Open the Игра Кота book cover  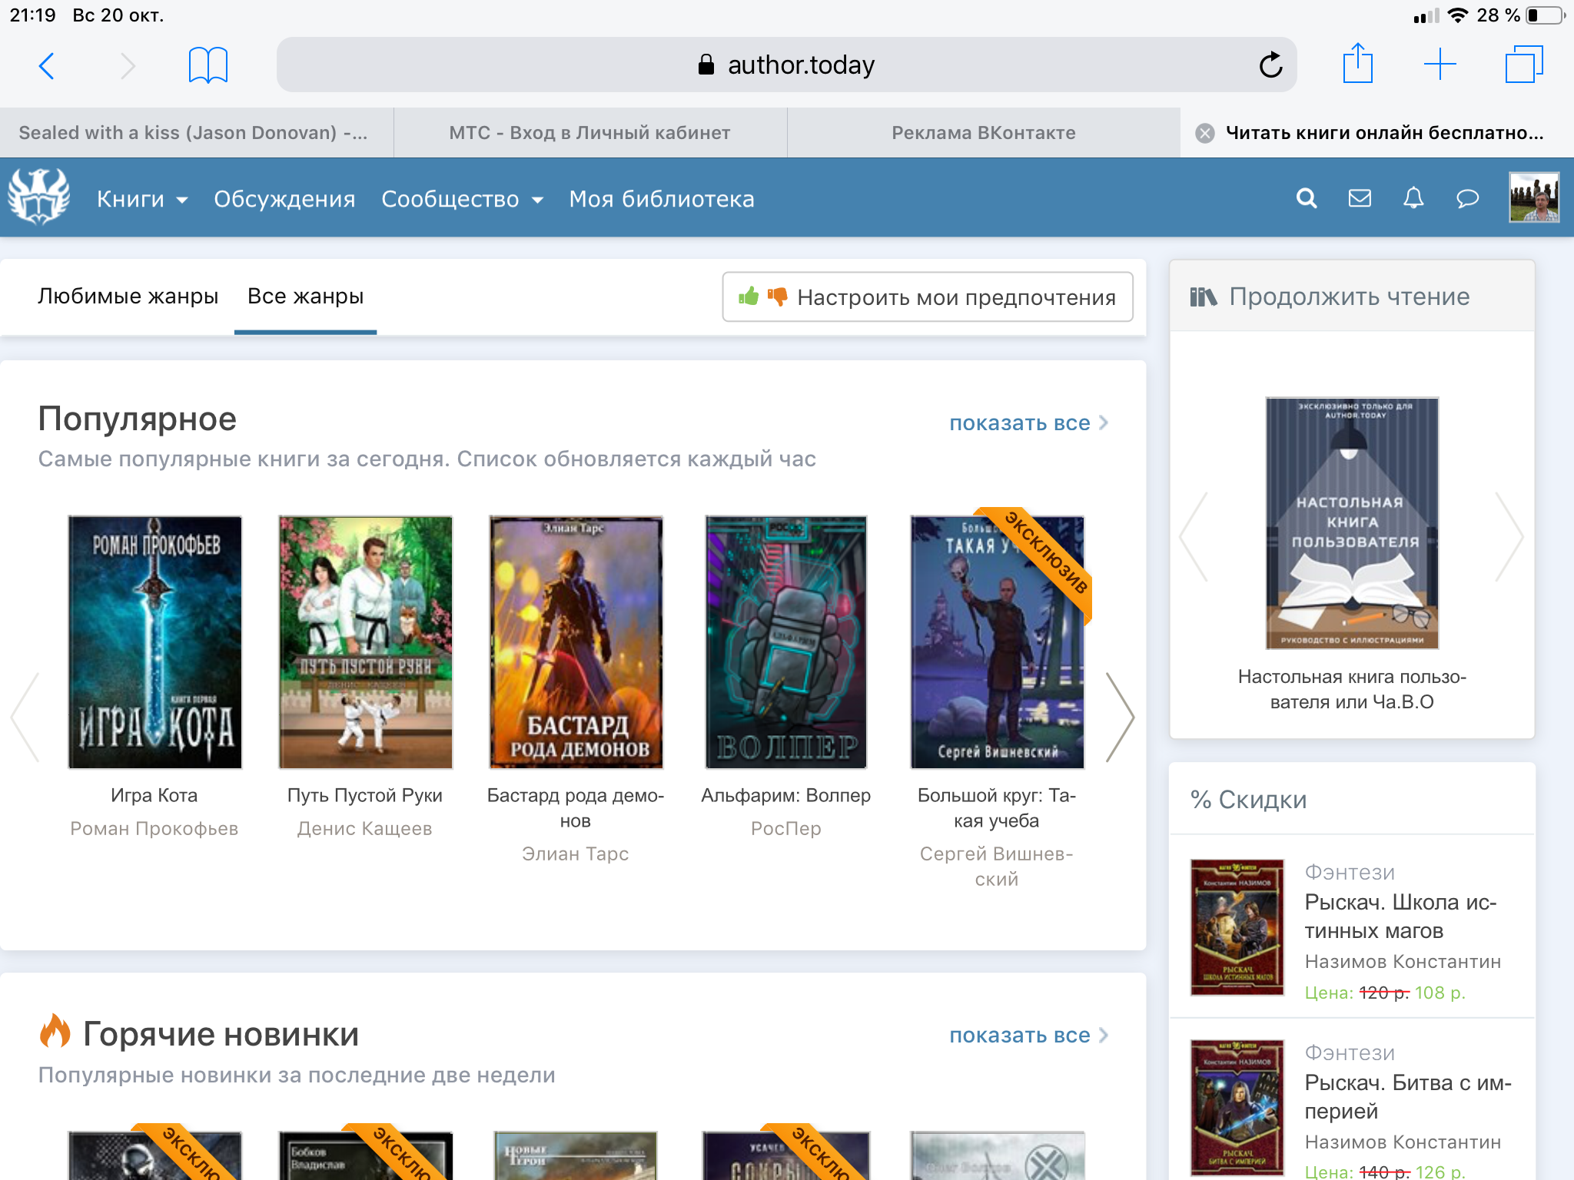(154, 642)
